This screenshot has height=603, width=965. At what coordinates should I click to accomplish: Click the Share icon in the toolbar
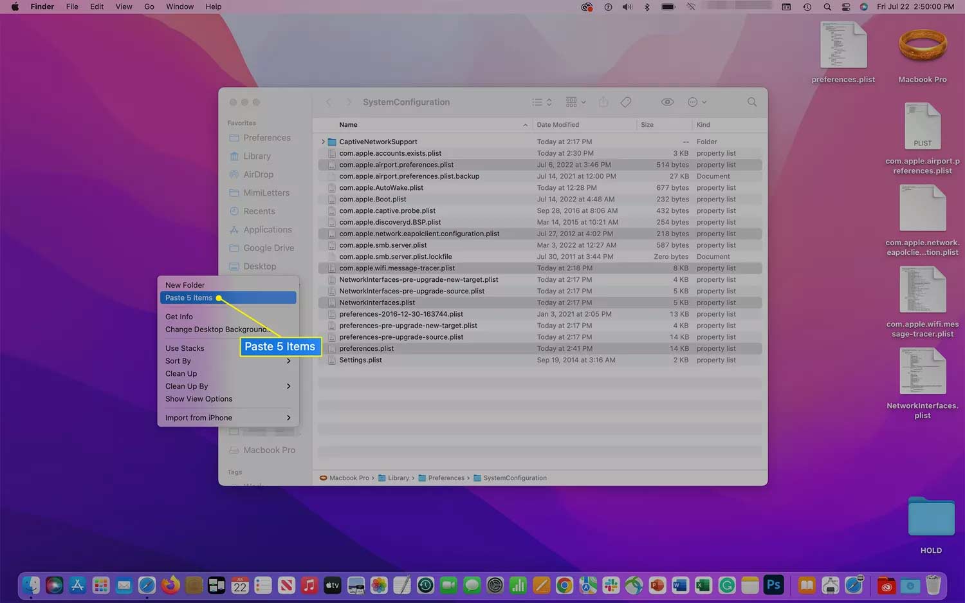click(x=603, y=102)
